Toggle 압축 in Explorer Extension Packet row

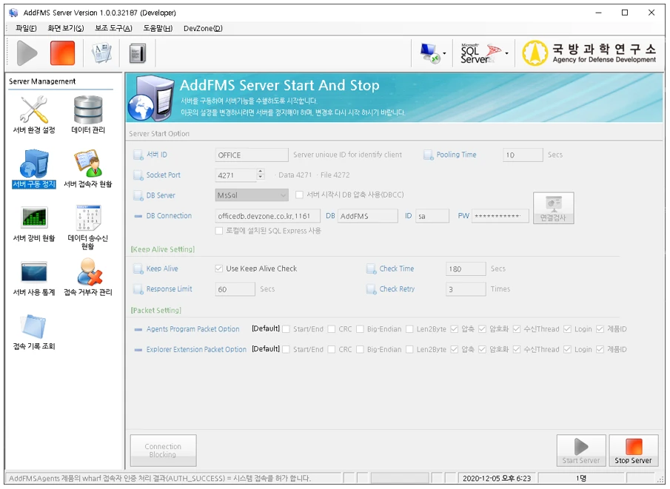(x=455, y=349)
